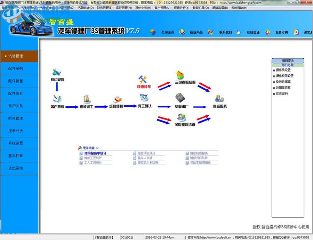The image size is (313, 240).
Task: Select 配件采购 in the sidebar
Action: [x=19, y=68]
